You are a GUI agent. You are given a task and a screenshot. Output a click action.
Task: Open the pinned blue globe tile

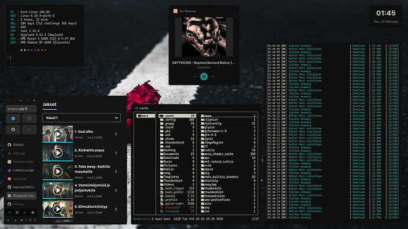(13, 119)
